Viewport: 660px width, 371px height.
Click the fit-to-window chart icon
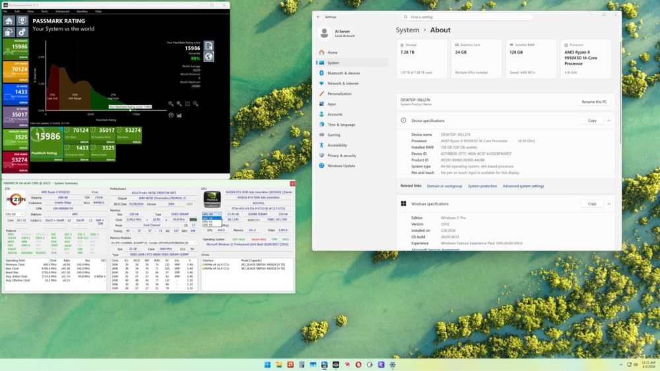(187, 103)
